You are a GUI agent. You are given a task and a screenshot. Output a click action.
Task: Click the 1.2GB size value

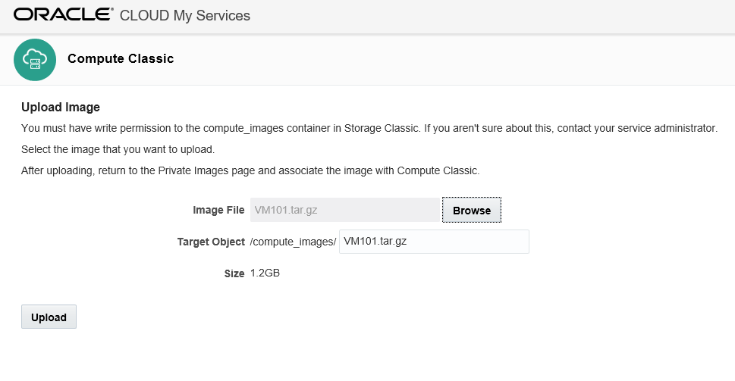[265, 273]
